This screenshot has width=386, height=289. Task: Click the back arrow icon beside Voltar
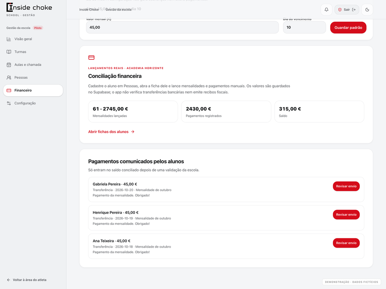tap(8, 280)
